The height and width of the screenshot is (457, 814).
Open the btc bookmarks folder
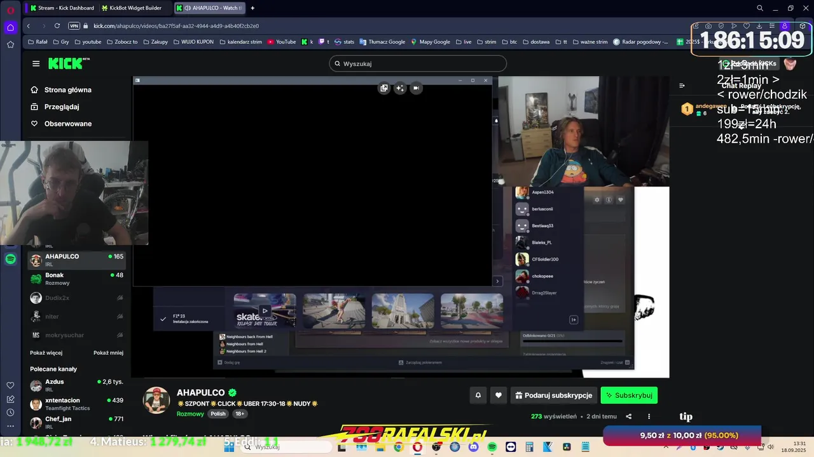click(x=509, y=42)
